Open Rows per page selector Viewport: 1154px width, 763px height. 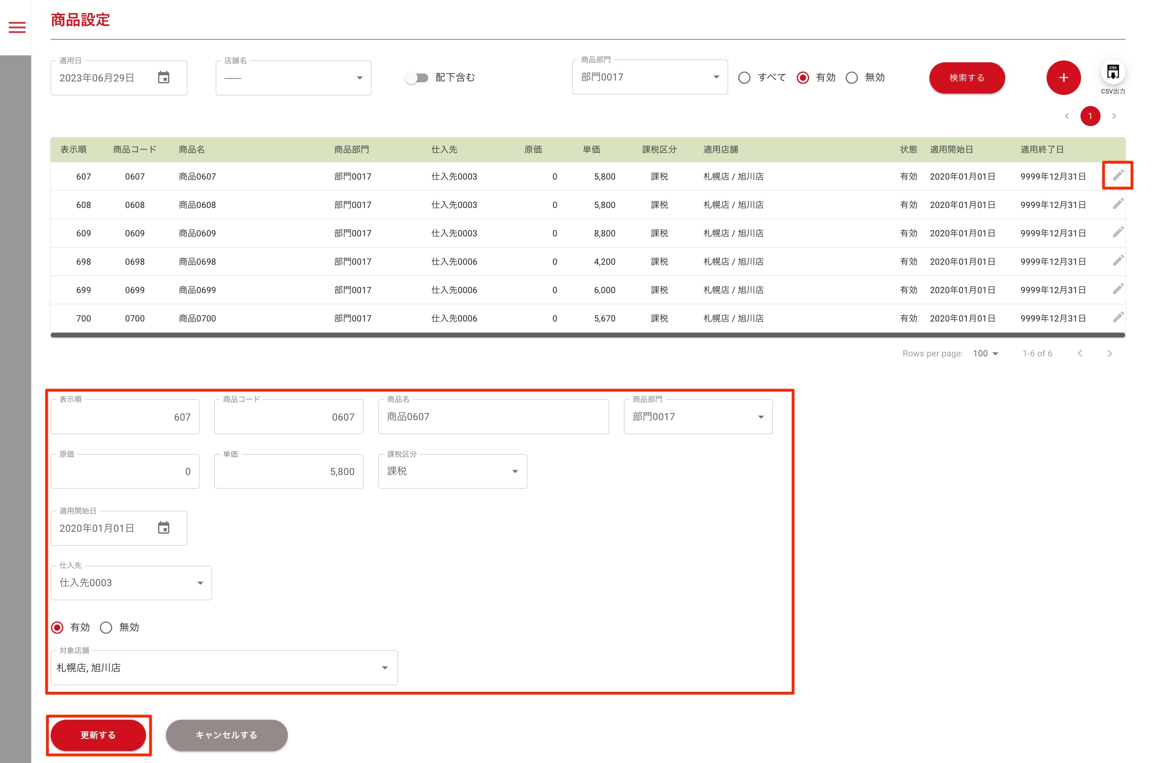pos(985,354)
